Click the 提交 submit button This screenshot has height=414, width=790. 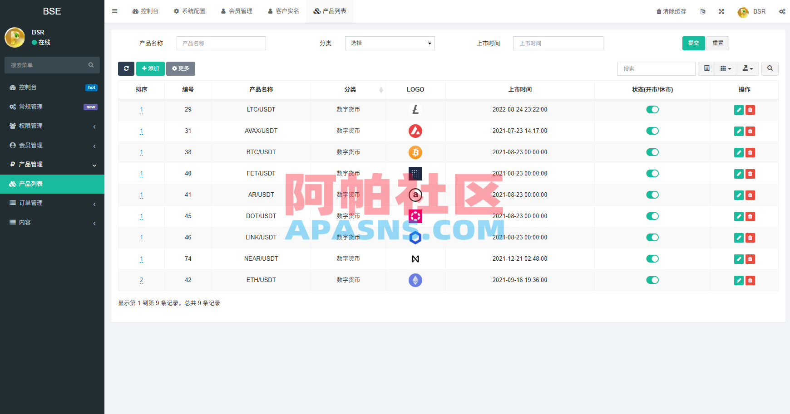pos(693,43)
